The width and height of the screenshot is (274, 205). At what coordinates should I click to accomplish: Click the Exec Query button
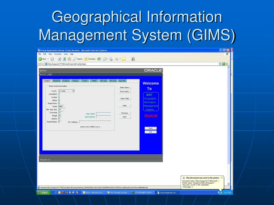(x=125, y=92)
